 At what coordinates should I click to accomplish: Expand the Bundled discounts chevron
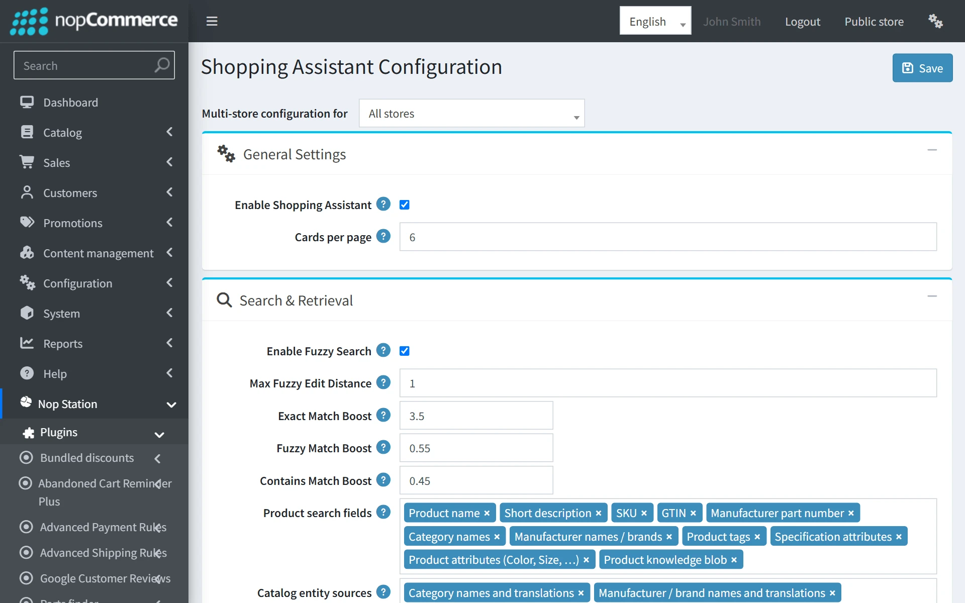point(158,458)
